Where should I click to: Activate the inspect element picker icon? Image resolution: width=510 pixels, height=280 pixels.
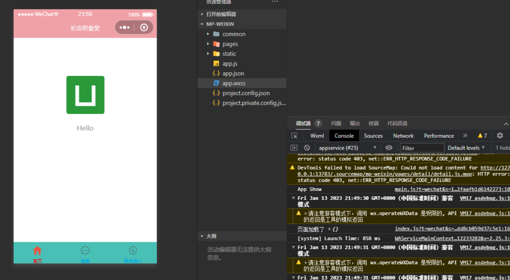[x=294, y=136]
